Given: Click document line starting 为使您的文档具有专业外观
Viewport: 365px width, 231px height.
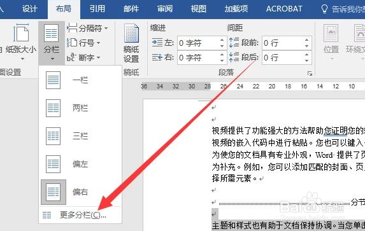Looking at the screenshot, I should click(288, 155).
